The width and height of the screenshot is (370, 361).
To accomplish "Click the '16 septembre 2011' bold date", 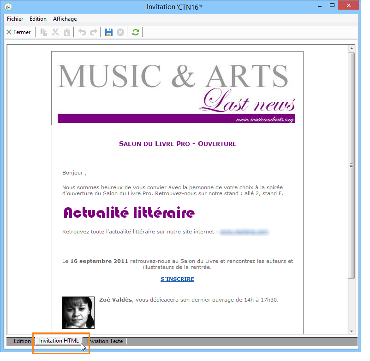I will click(x=99, y=261).
